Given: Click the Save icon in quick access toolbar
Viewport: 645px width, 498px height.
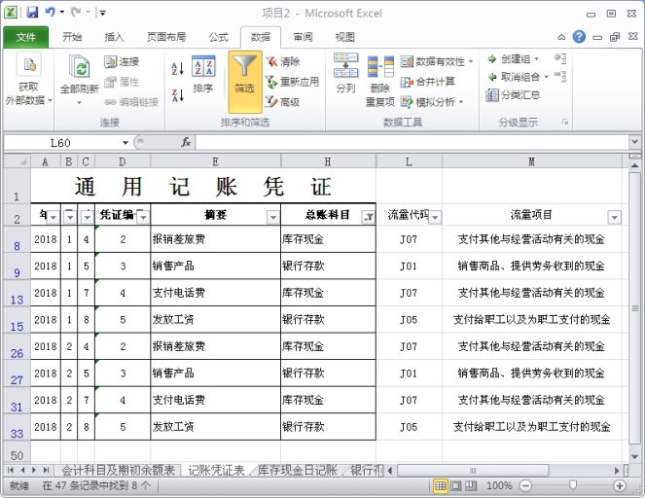Looking at the screenshot, I should pyautogui.click(x=32, y=13).
